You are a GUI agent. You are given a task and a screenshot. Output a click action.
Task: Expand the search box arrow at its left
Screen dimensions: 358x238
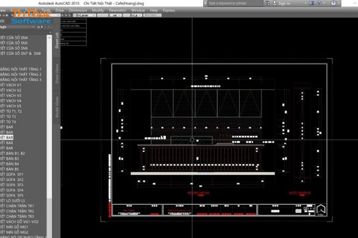pyautogui.click(x=205, y=3)
